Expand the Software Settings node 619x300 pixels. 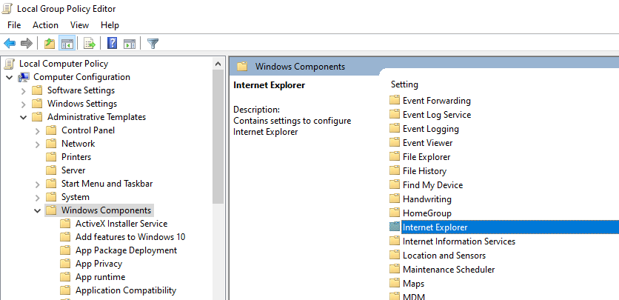pos(23,91)
